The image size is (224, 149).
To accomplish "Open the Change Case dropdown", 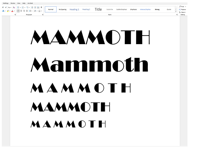I will [x=10, y=7].
